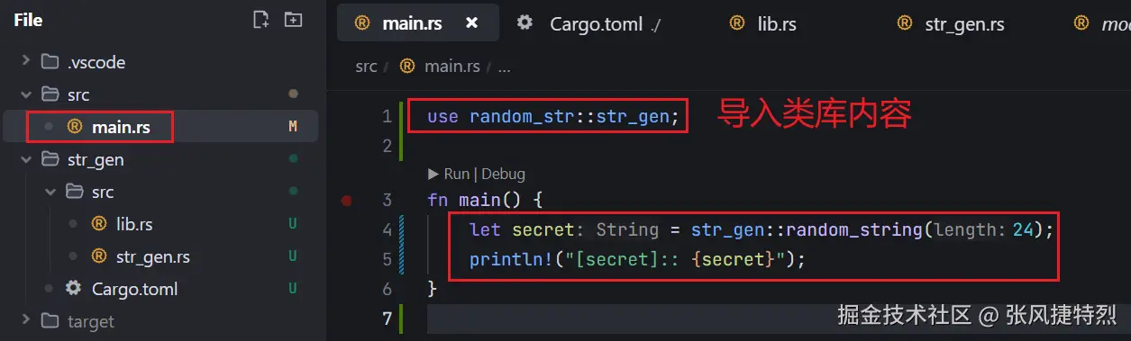Image resolution: width=1131 pixels, height=341 pixels.
Task: Click line number 1 in the gutter
Action: click(387, 116)
